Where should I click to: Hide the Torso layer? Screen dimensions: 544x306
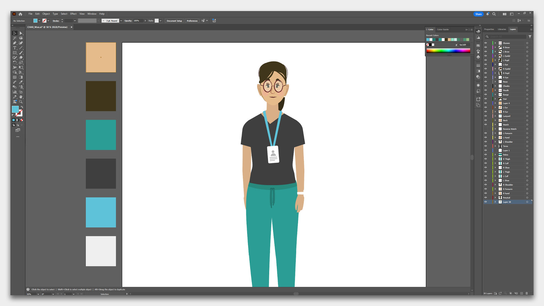coord(486,146)
